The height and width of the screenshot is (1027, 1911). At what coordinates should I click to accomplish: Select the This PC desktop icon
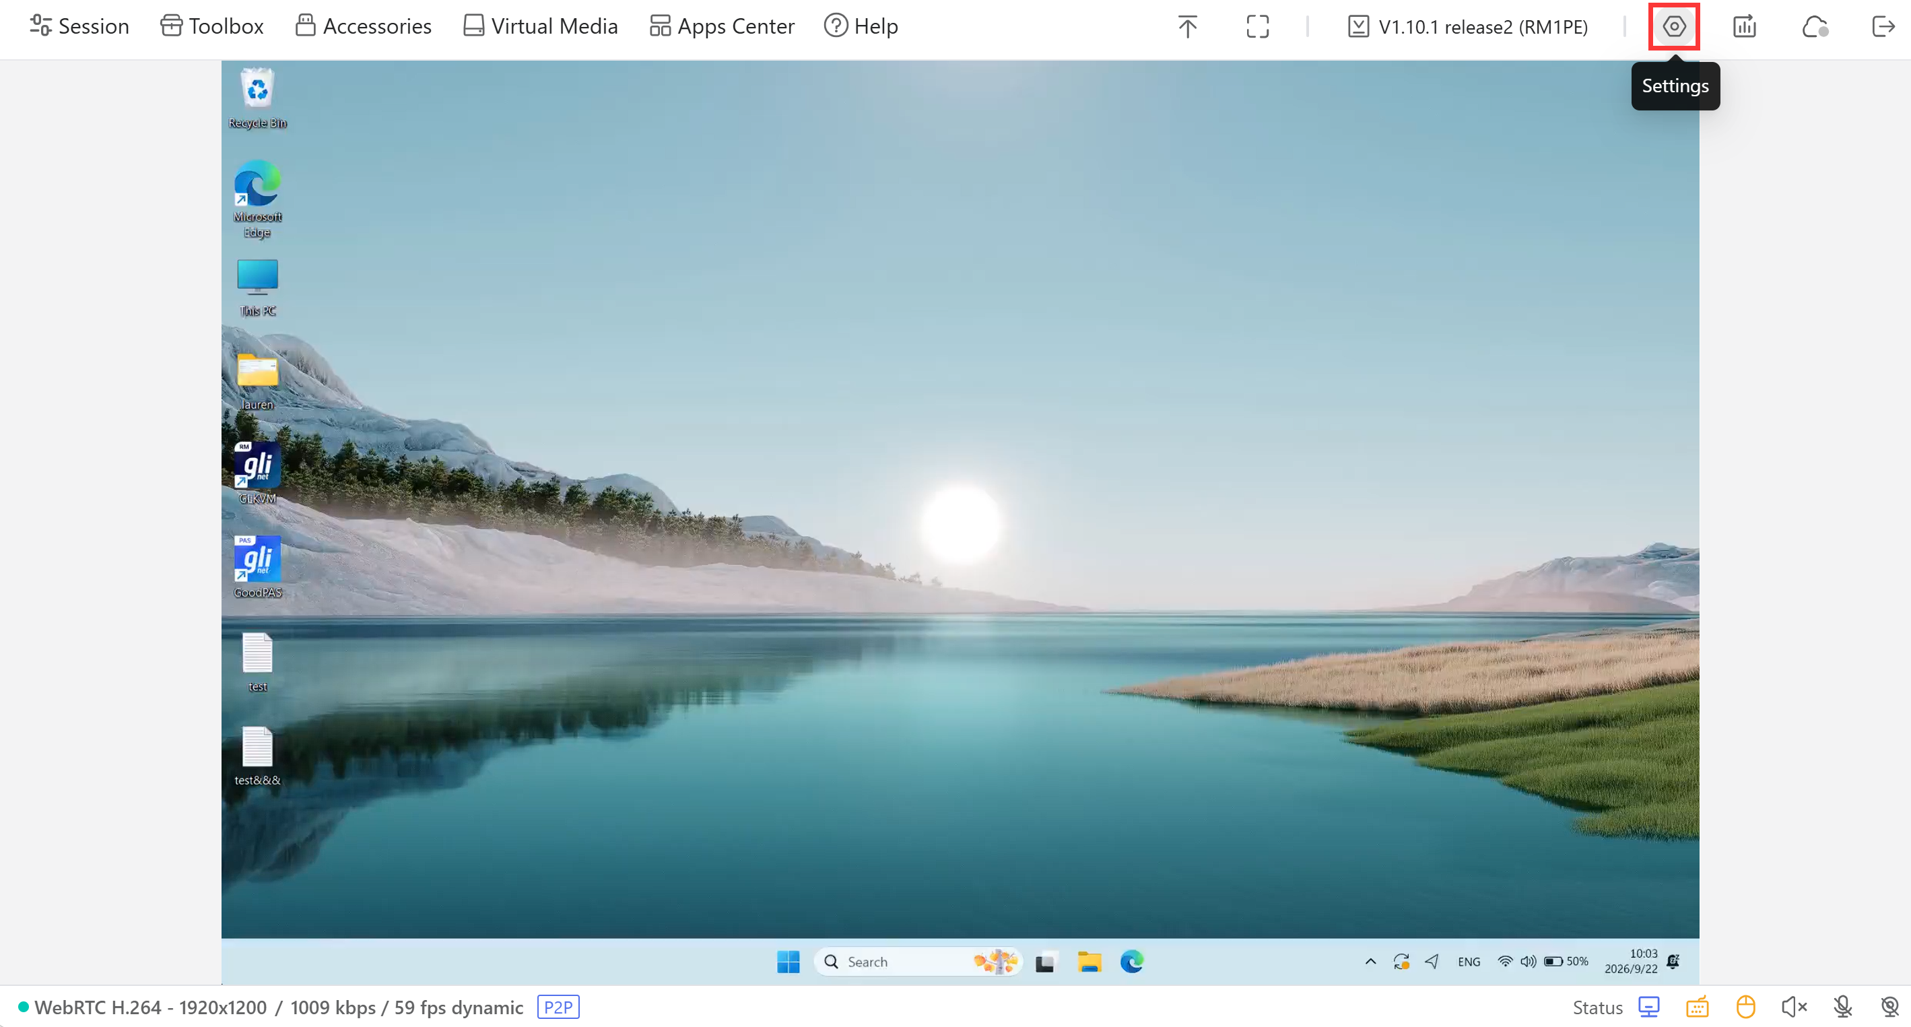(x=257, y=288)
